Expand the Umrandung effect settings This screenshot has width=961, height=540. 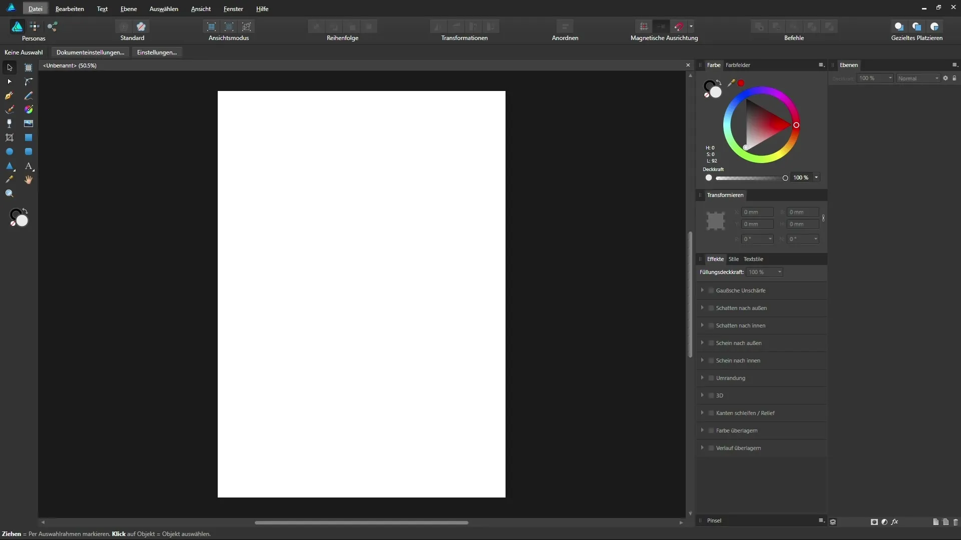(702, 377)
